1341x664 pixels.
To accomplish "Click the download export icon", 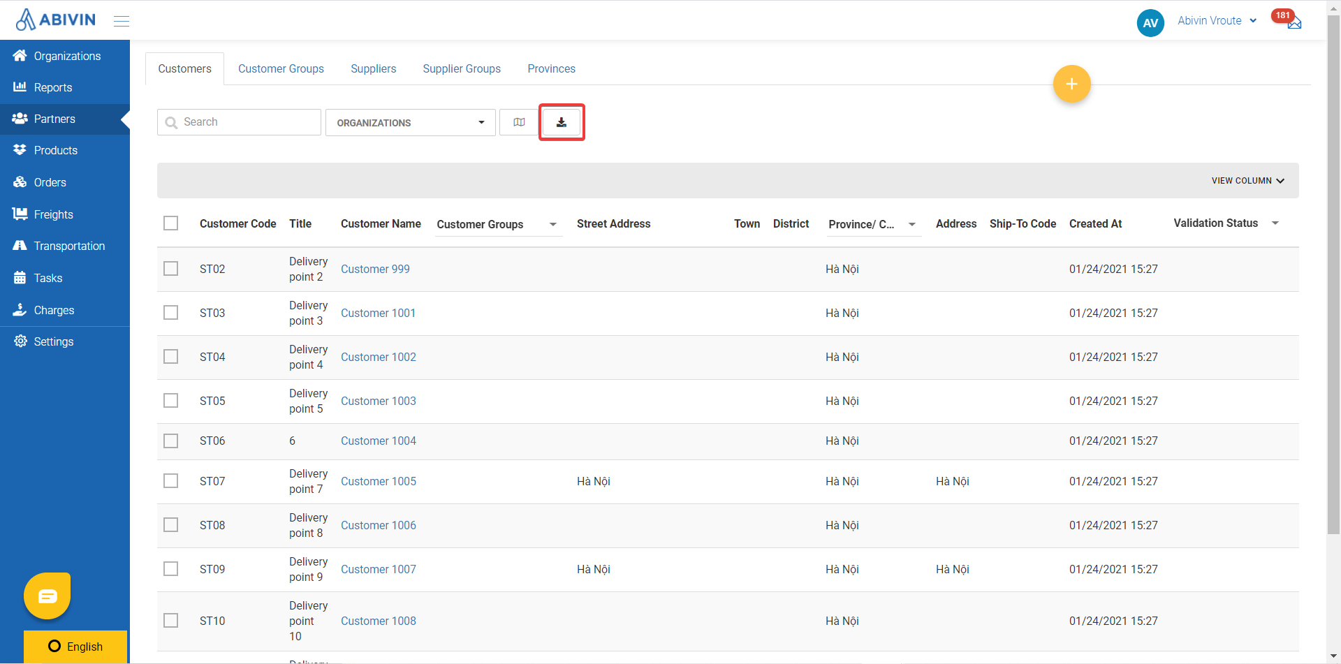I will [x=562, y=122].
